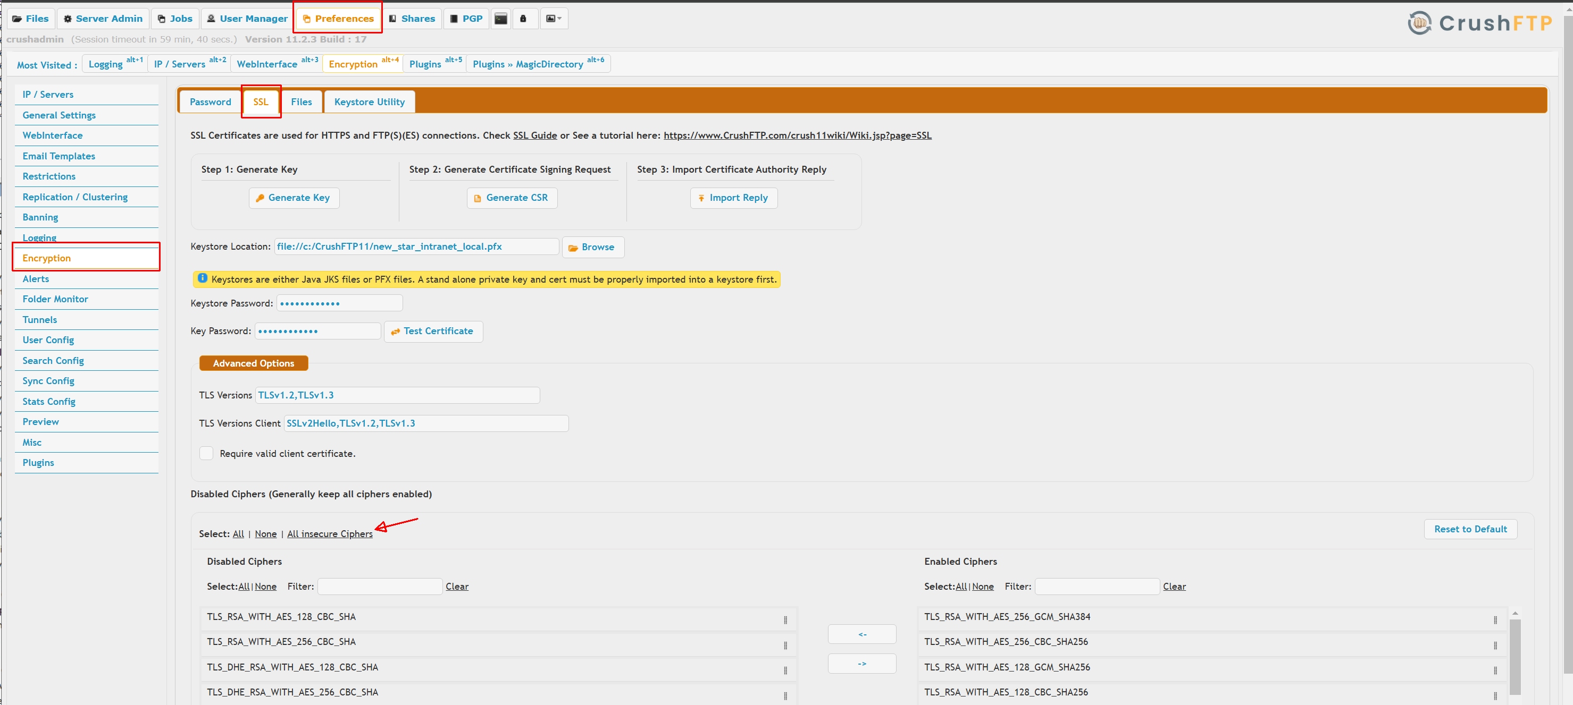Open User Config in the sidebar
The image size is (1573, 705).
click(x=86, y=339)
